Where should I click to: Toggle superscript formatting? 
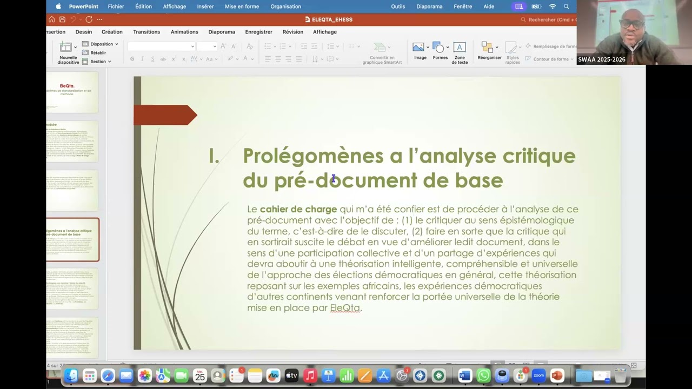174,59
